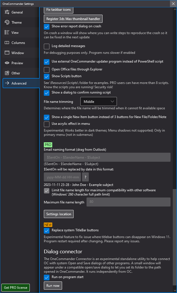Click the question mark help button

pyautogui.click(x=85, y=177)
